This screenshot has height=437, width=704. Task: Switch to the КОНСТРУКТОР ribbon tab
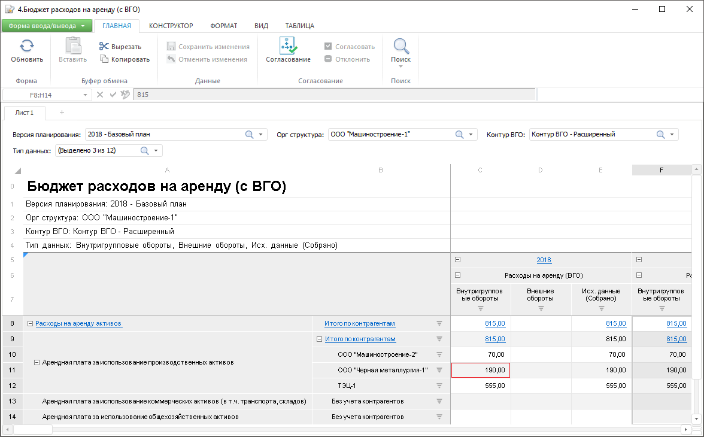171,26
